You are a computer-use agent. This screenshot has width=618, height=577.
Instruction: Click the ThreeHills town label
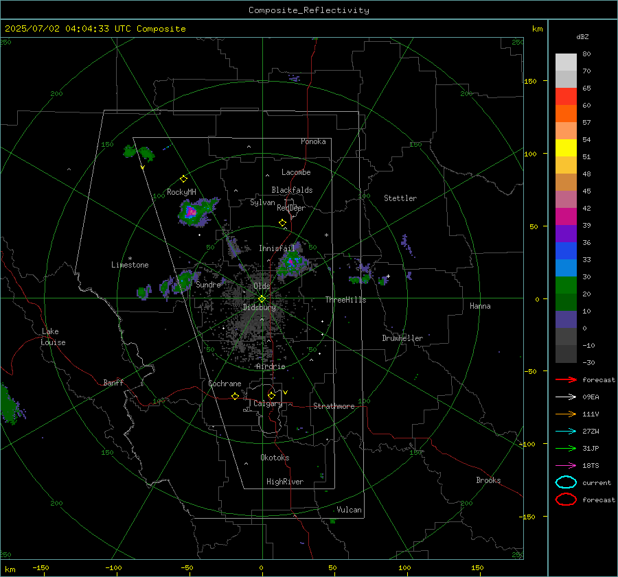[345, 300]
